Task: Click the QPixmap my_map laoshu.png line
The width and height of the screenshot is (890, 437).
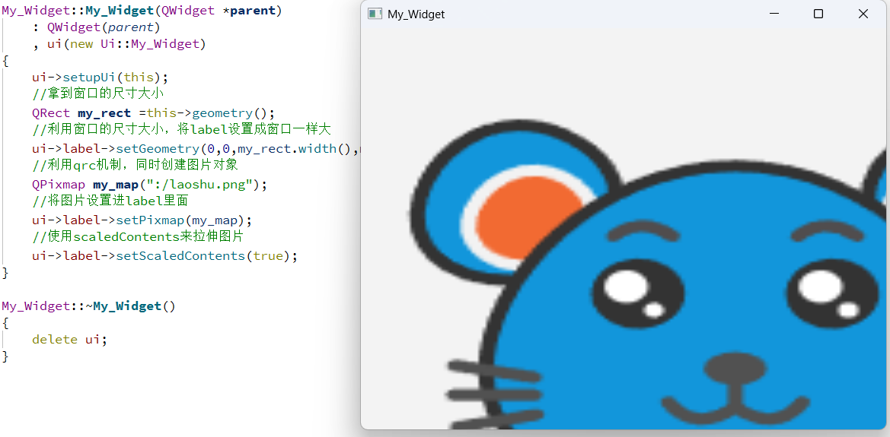Action: (x=149, y=184)
